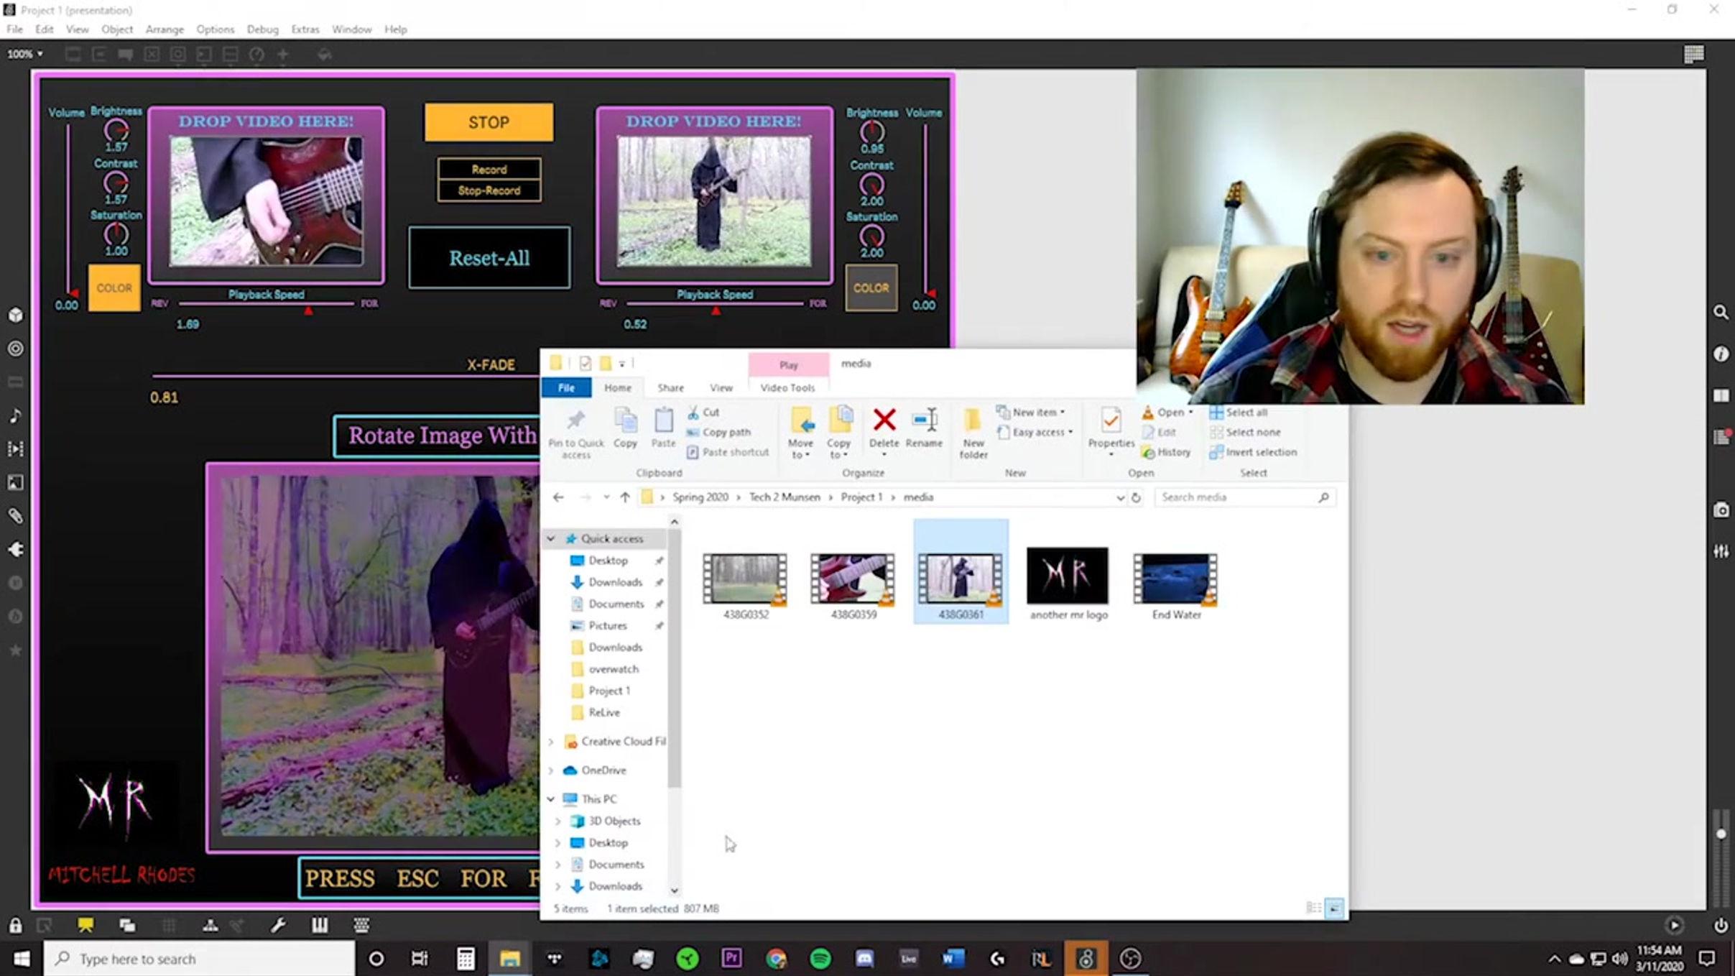This screenshot has width=1735, height=976.
Task: Open the Debug menu
Action: coord(262,29)
